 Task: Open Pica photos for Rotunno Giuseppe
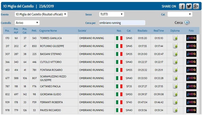tap(191, 46)
